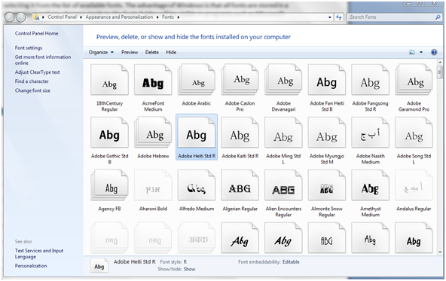Click the refresh button beside address bar

coord(338,17)
